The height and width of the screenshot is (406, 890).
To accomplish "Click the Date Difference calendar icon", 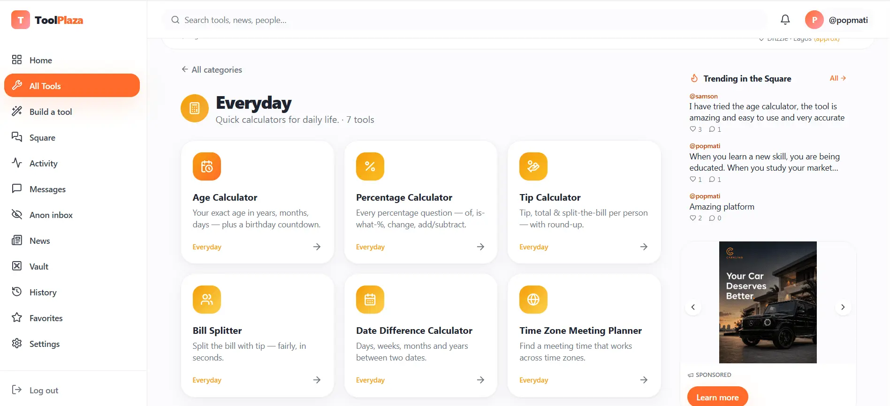I will 370,300.
